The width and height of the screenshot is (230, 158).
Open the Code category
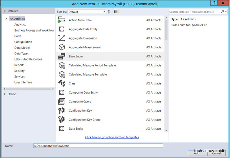(18, 36)
